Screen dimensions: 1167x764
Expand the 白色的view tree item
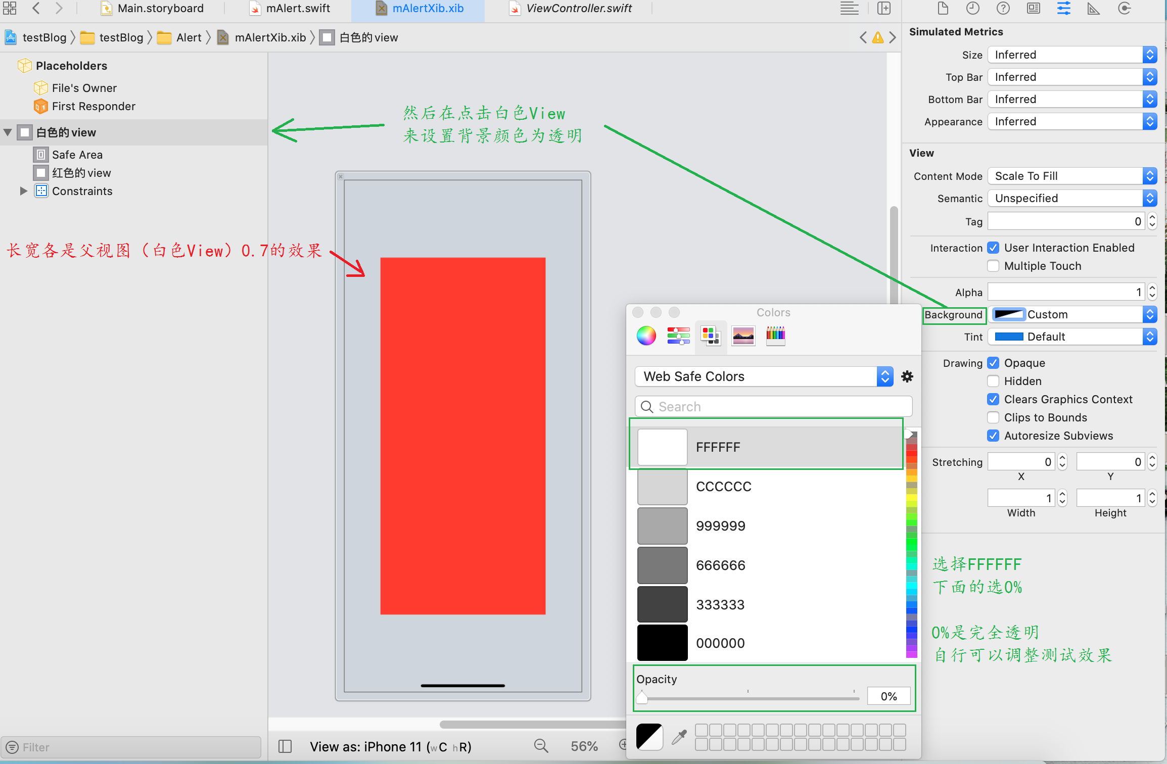point(10,132)
